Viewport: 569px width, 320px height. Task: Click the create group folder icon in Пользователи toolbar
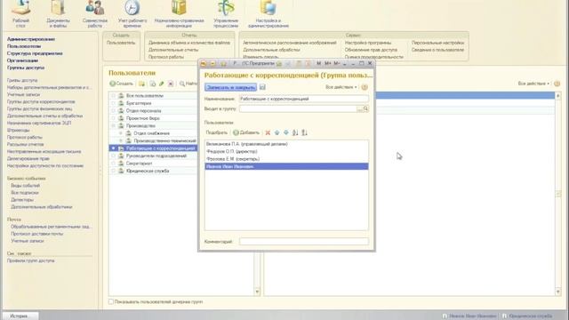141,84
